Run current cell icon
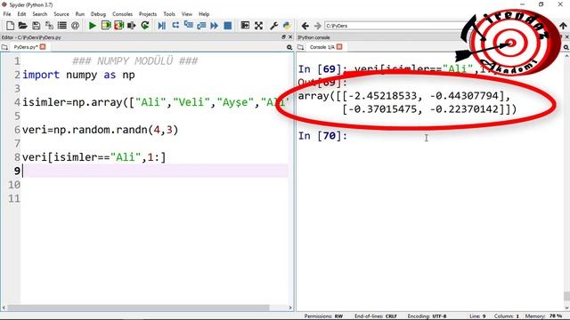 point(106,26)
